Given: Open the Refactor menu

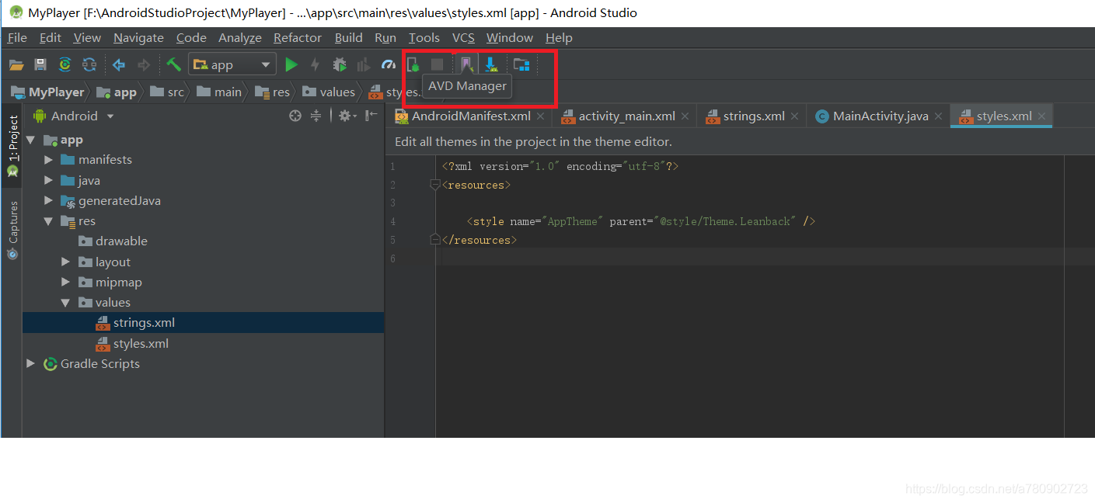Looking at the screenshot, I should tap(298, 37).
